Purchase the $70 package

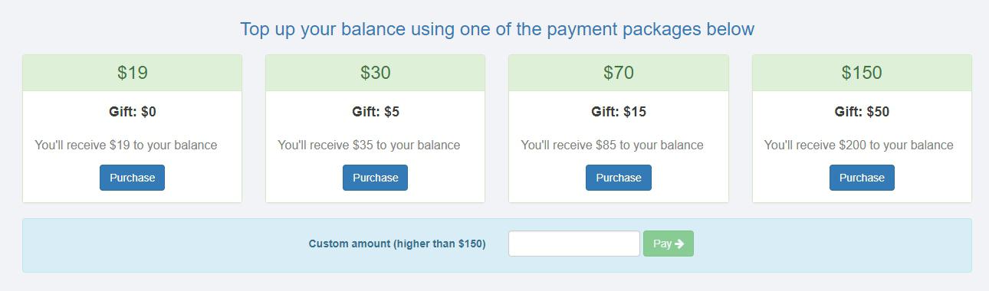[x=619, y=178]
